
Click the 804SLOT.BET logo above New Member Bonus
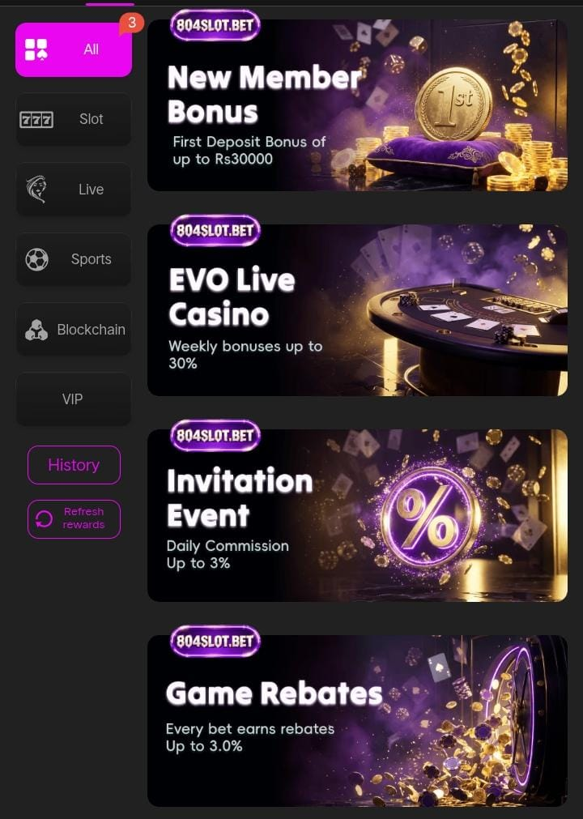(x=215, y=25)
